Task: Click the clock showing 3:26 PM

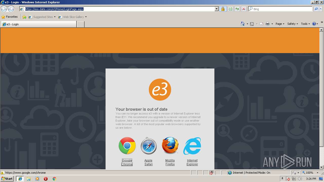Action: [x=311, y=179]
